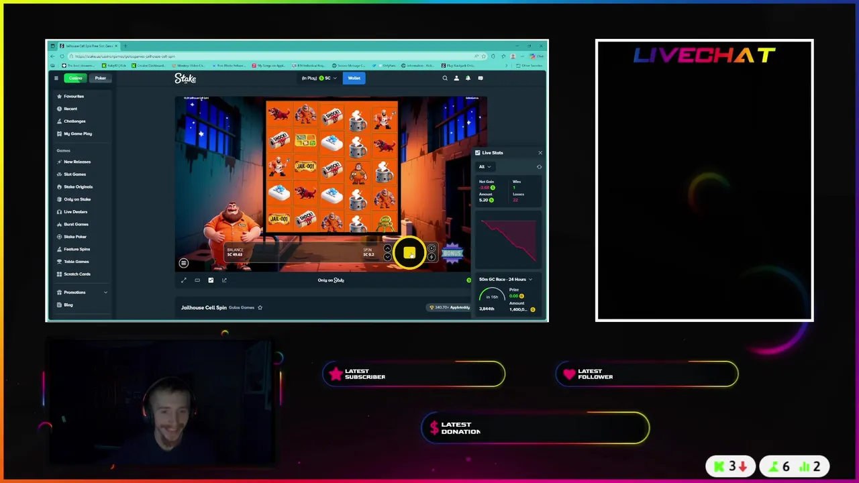Open the Other favorites bookmarks folder

coord(530,66)
